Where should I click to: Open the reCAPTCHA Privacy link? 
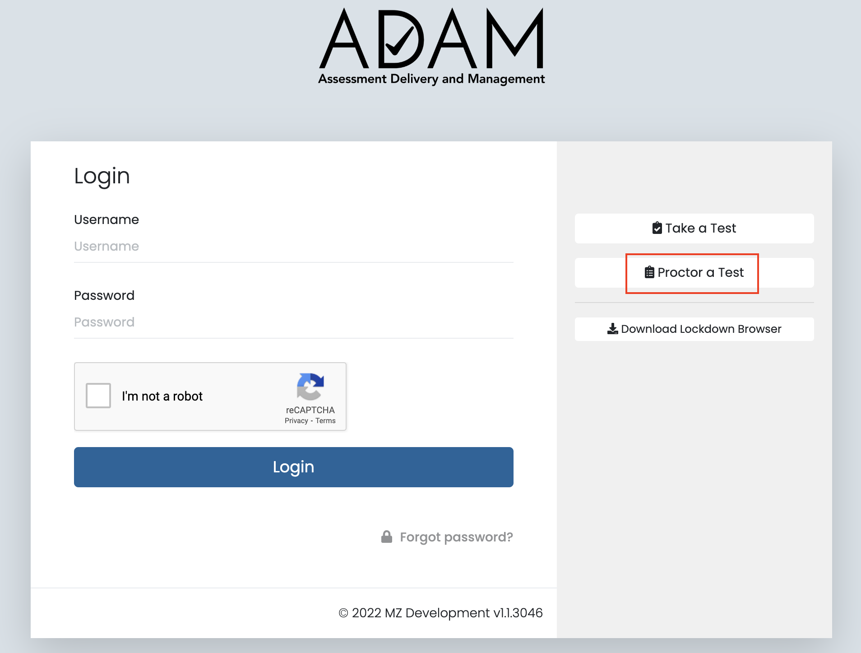296,421
